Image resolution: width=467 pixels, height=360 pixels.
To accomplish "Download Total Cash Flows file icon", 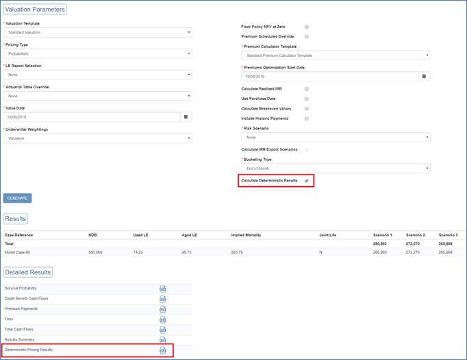I will pyautogui.click(x=162, y=330).
